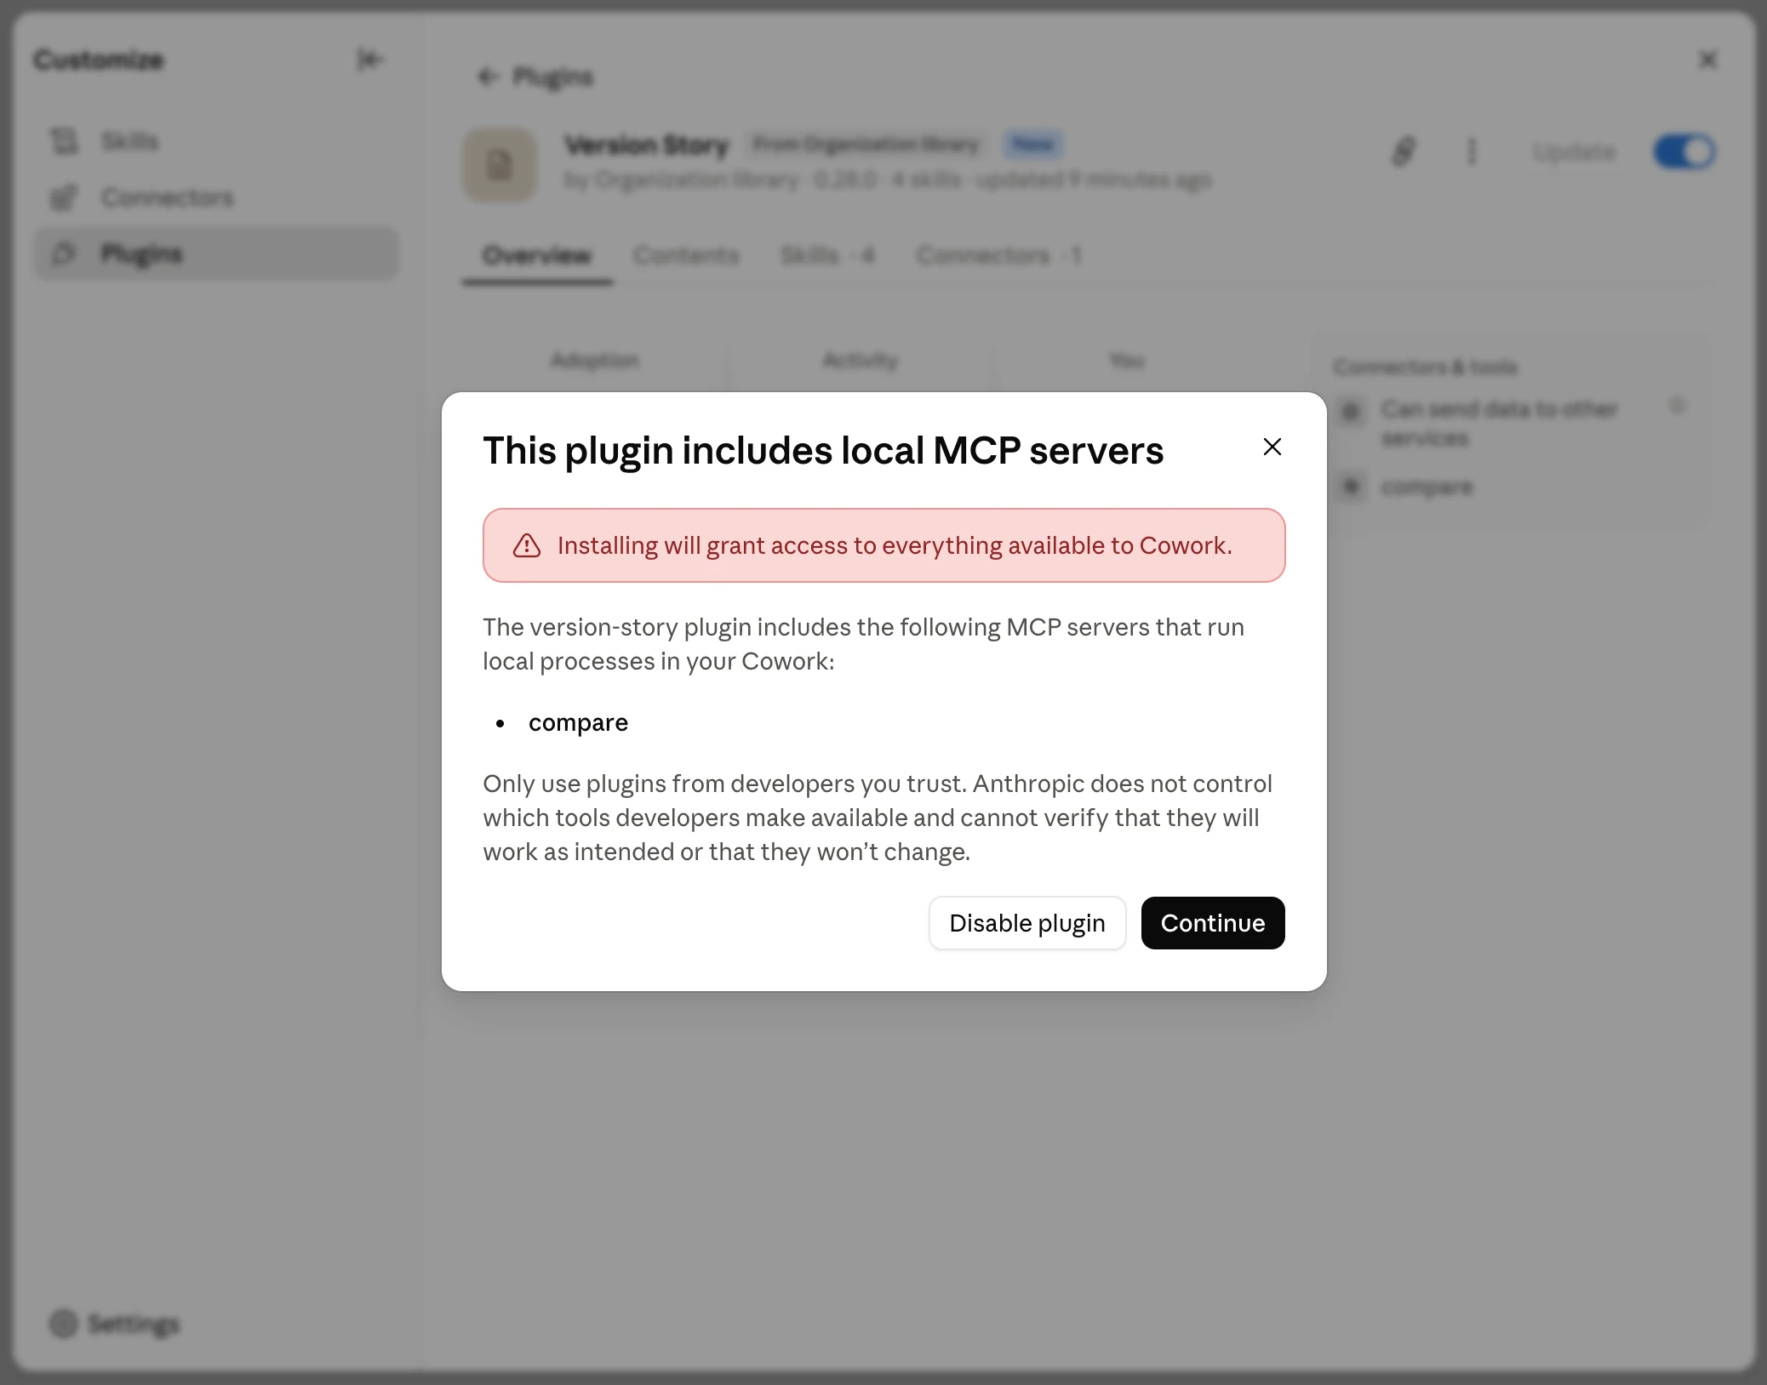Image resolution: width=1767 pixels, height=1385 pixels.
Task: Open the three-dot more options menu
Action: pyautogui.click(x=1471, y=152)
